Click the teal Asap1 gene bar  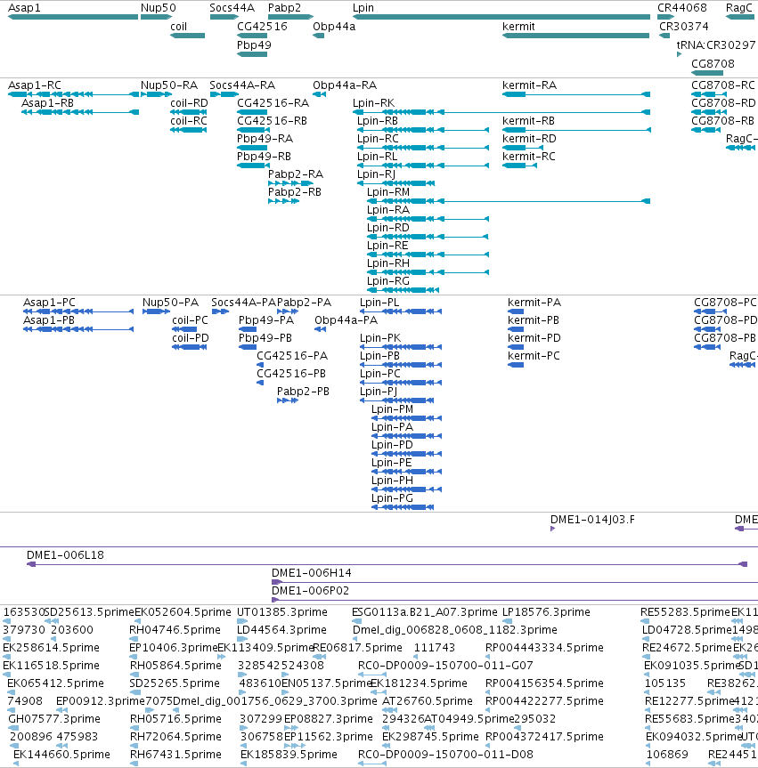73,17
